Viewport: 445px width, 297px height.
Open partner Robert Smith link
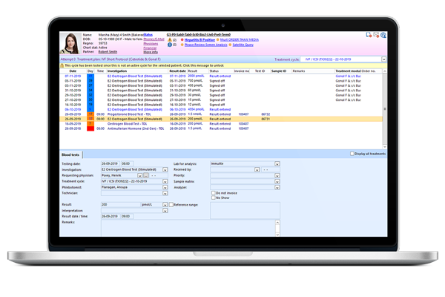tap(108, 52)
